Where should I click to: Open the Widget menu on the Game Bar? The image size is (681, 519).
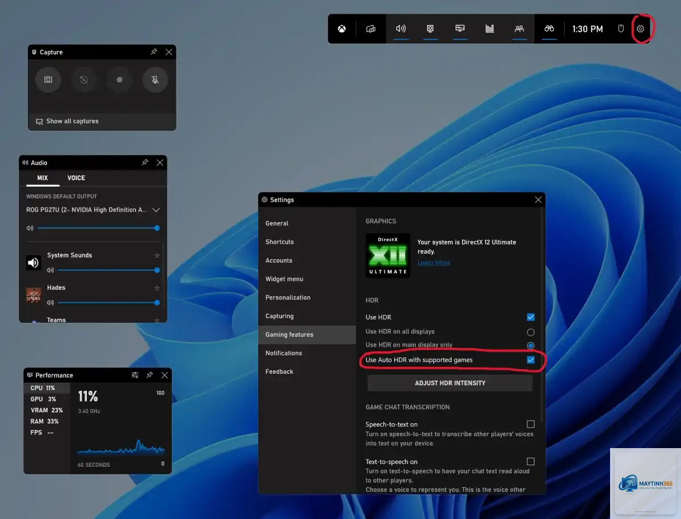click(371, 29)
